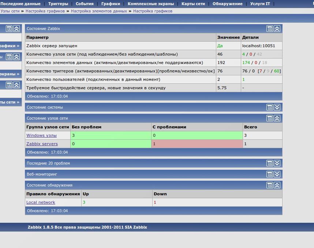The image size is (314, 248).
Task: Expand the Веб-мониторинг widget
Action: (x=277, y=174)
